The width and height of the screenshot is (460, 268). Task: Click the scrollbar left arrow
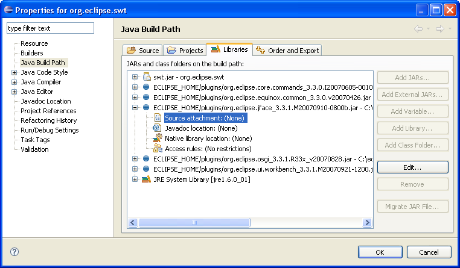click(x=133, y=222)
